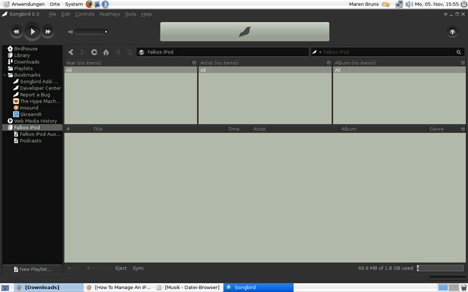The width and height of the screenshot is (468, 292).
Task: Click the bug icon in the top right
Action: pos(452,32)
